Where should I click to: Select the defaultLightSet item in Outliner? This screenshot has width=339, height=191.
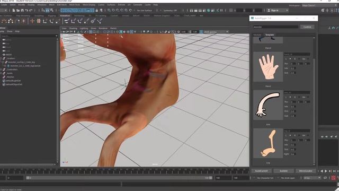point(13,81)
